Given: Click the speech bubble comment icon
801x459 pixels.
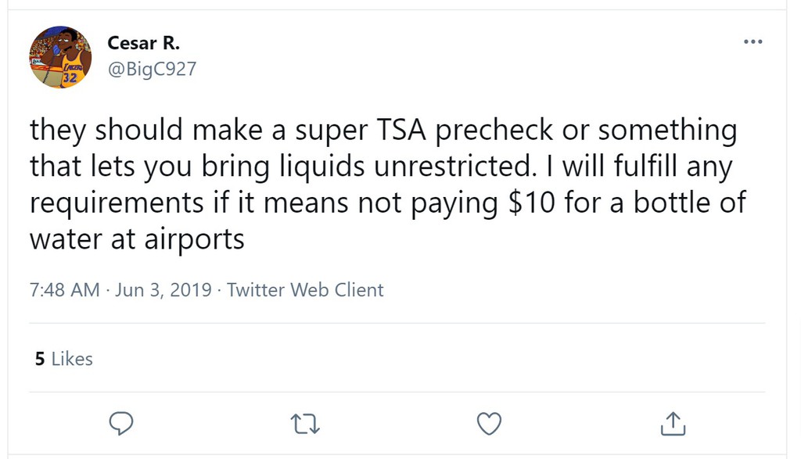Looking at the screenshot, I should pyautogui.click(x=121, y=423).
